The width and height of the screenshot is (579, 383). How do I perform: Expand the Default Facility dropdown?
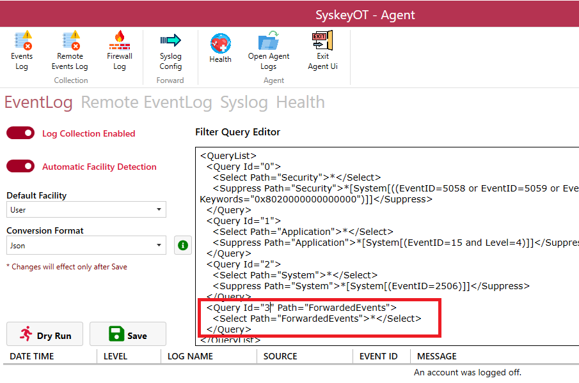[86, 209]
